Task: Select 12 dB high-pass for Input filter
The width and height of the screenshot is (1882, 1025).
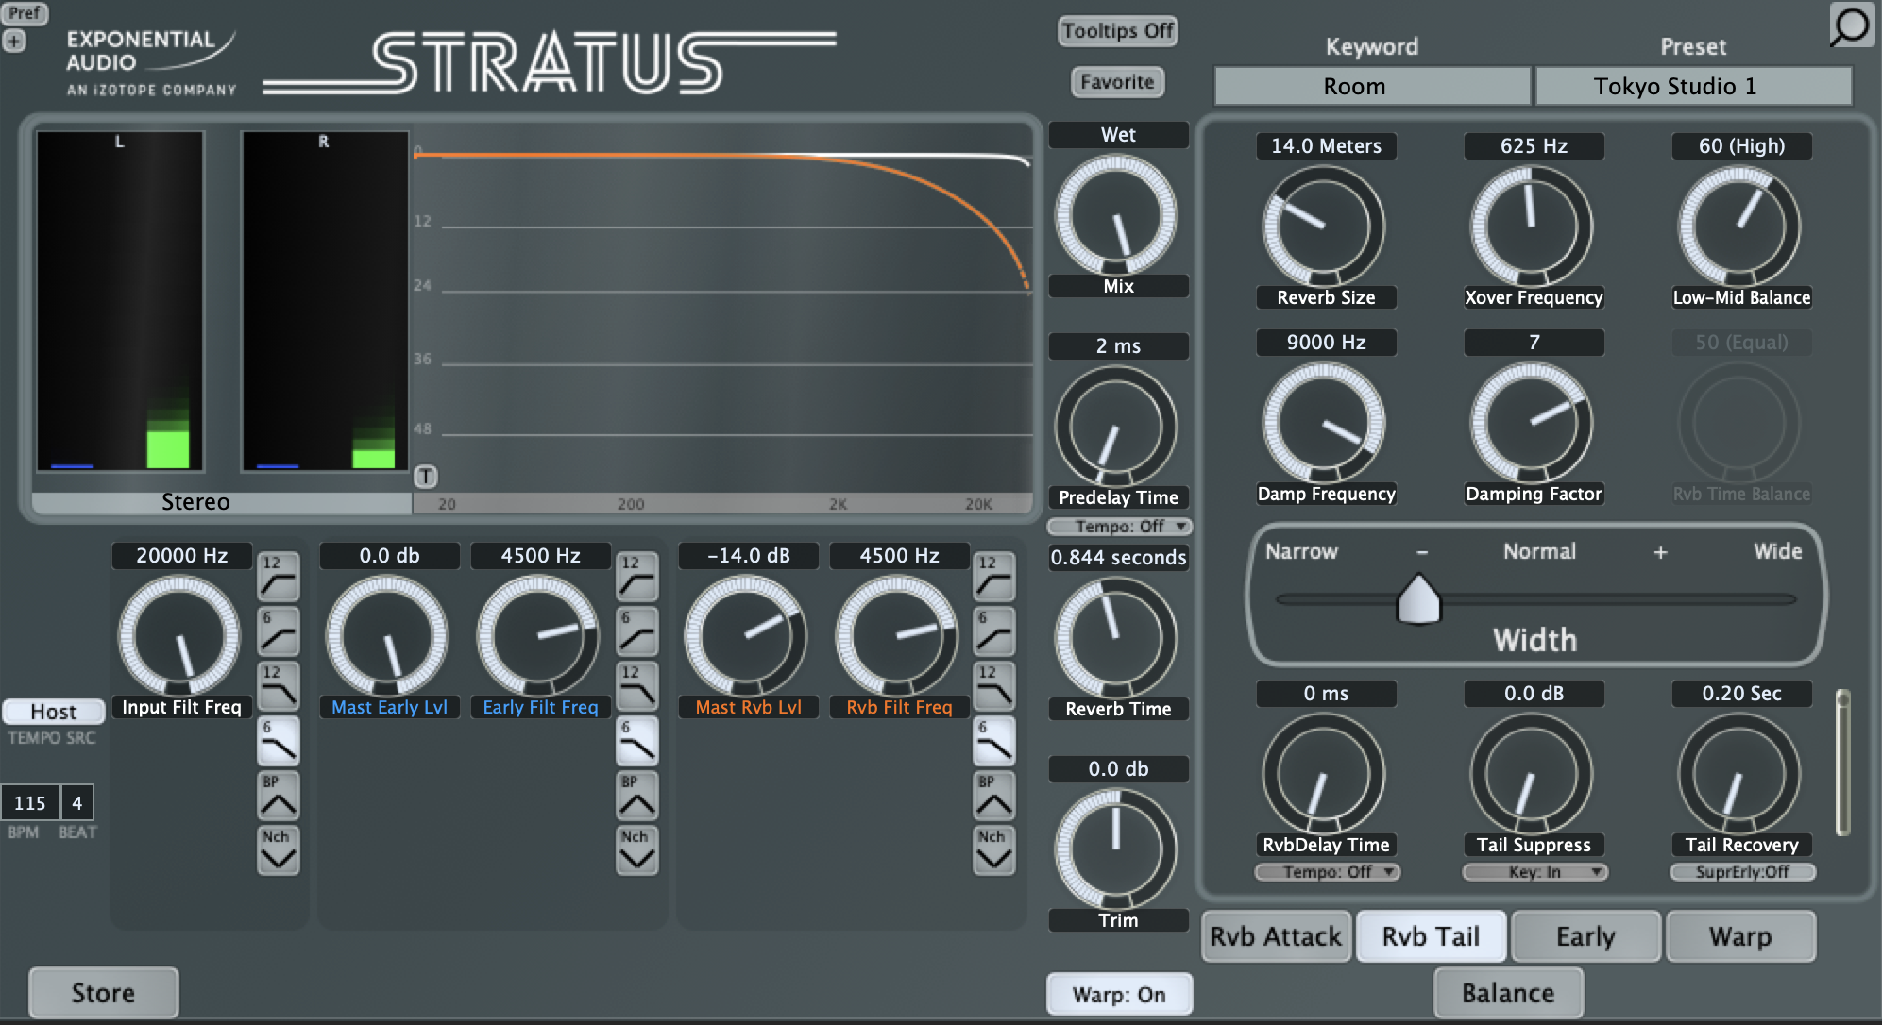Action: coord(279,577)
